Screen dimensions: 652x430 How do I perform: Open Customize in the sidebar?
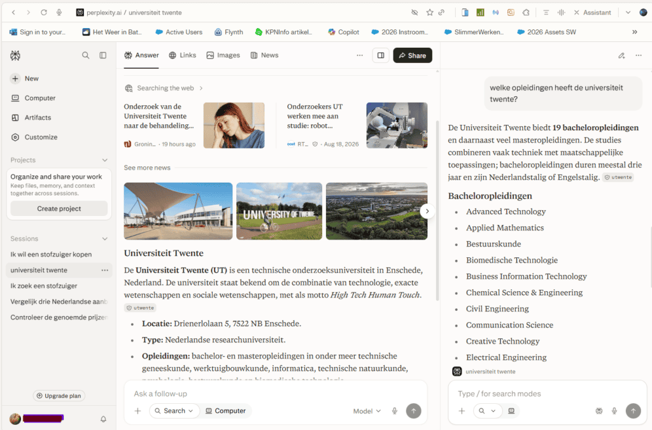coord(34,137)
